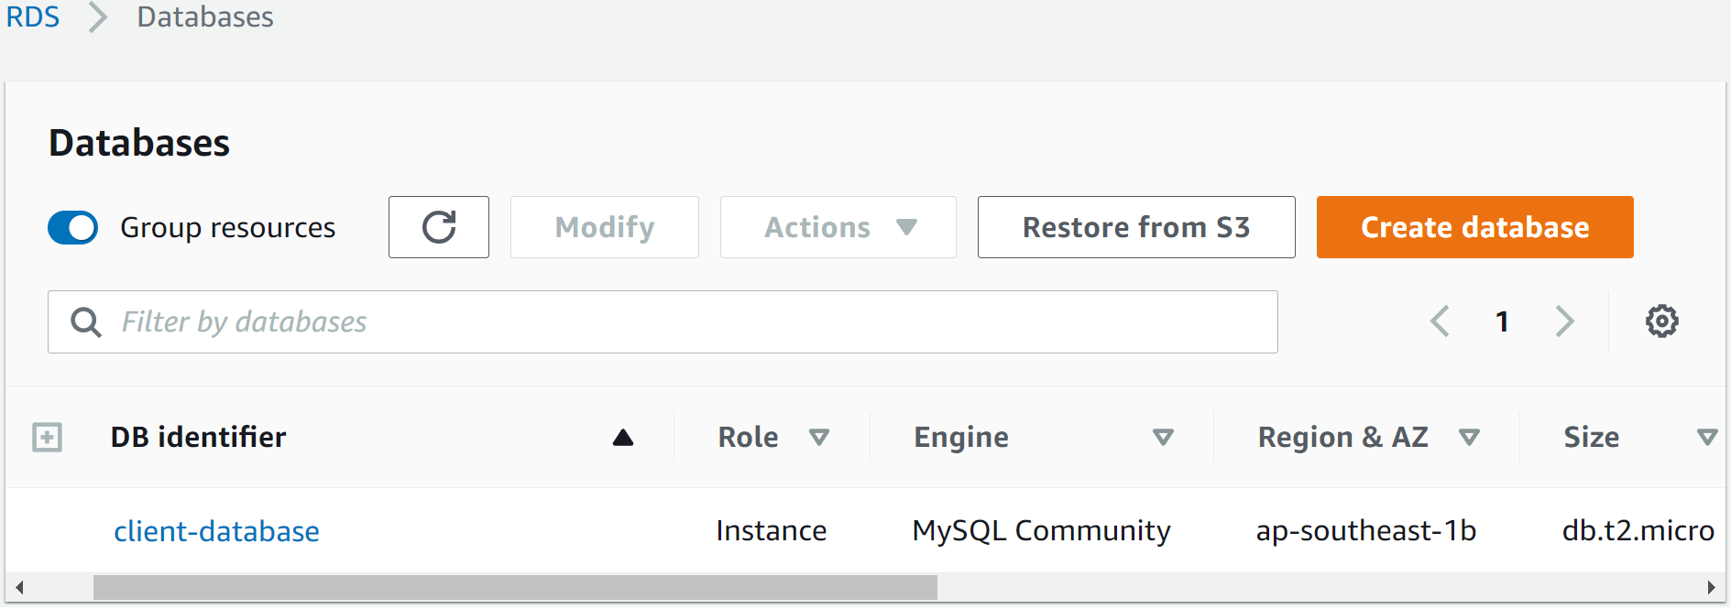Sort by Engine column arrow
Image resolution: width=1731 pixels, height=609 pixels.
click(x=1163, y=438)
